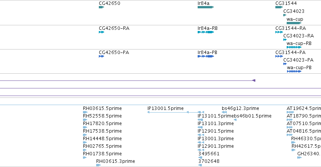Select the GH26340 EST feature
321x167 pixels.
click(x=299, y=158)
